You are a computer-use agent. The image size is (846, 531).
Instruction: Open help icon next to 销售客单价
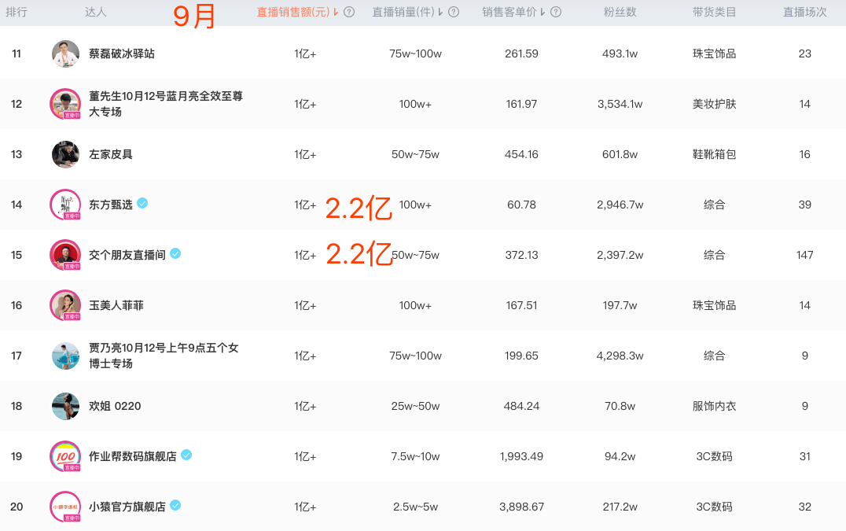556,12
